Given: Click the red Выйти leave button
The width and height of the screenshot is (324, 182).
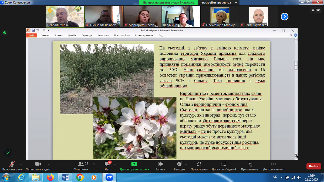Looking at the screenshot, I should pos(313,166).
